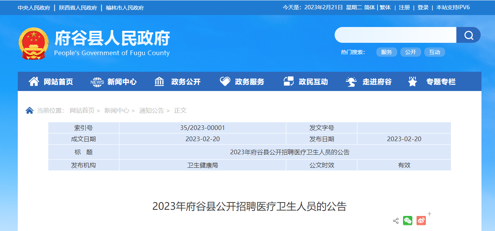Go to 政务服务 section

pos(242,82)
